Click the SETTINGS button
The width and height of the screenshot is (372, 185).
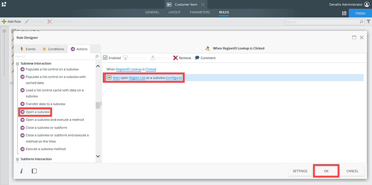point(300,171)
